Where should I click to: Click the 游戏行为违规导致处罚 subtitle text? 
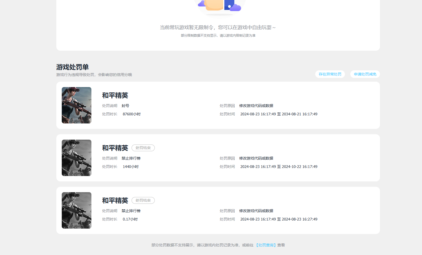click(x=94, y=75)
